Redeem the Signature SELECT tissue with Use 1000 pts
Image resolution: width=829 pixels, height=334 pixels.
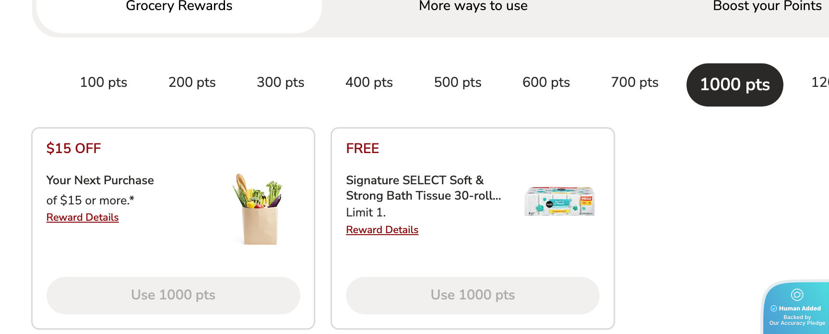473,295
